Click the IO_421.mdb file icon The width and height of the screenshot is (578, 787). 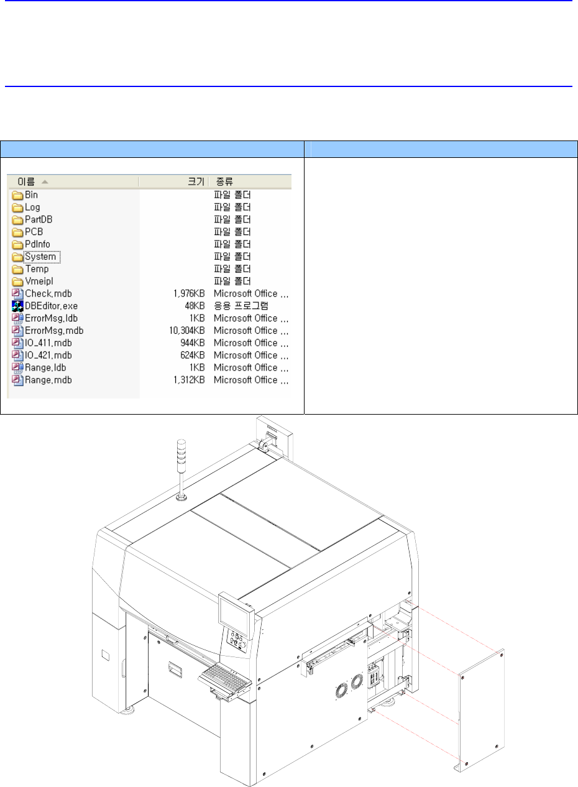pos(17,355)
